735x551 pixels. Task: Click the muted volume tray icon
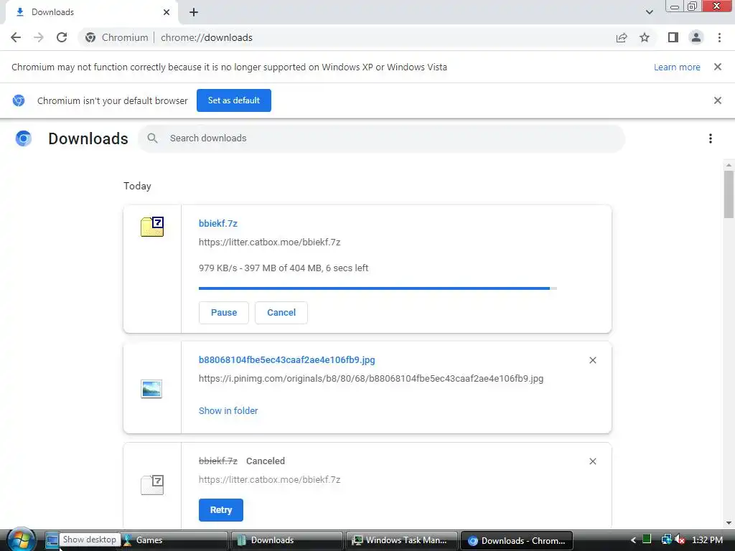click(680, 540)
